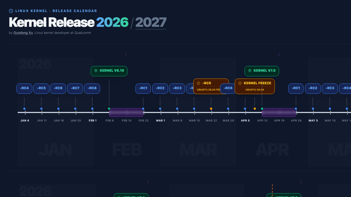
Task: Click the orange Kernel Freeze dot before Apr 12
Action: click(255, 109)
